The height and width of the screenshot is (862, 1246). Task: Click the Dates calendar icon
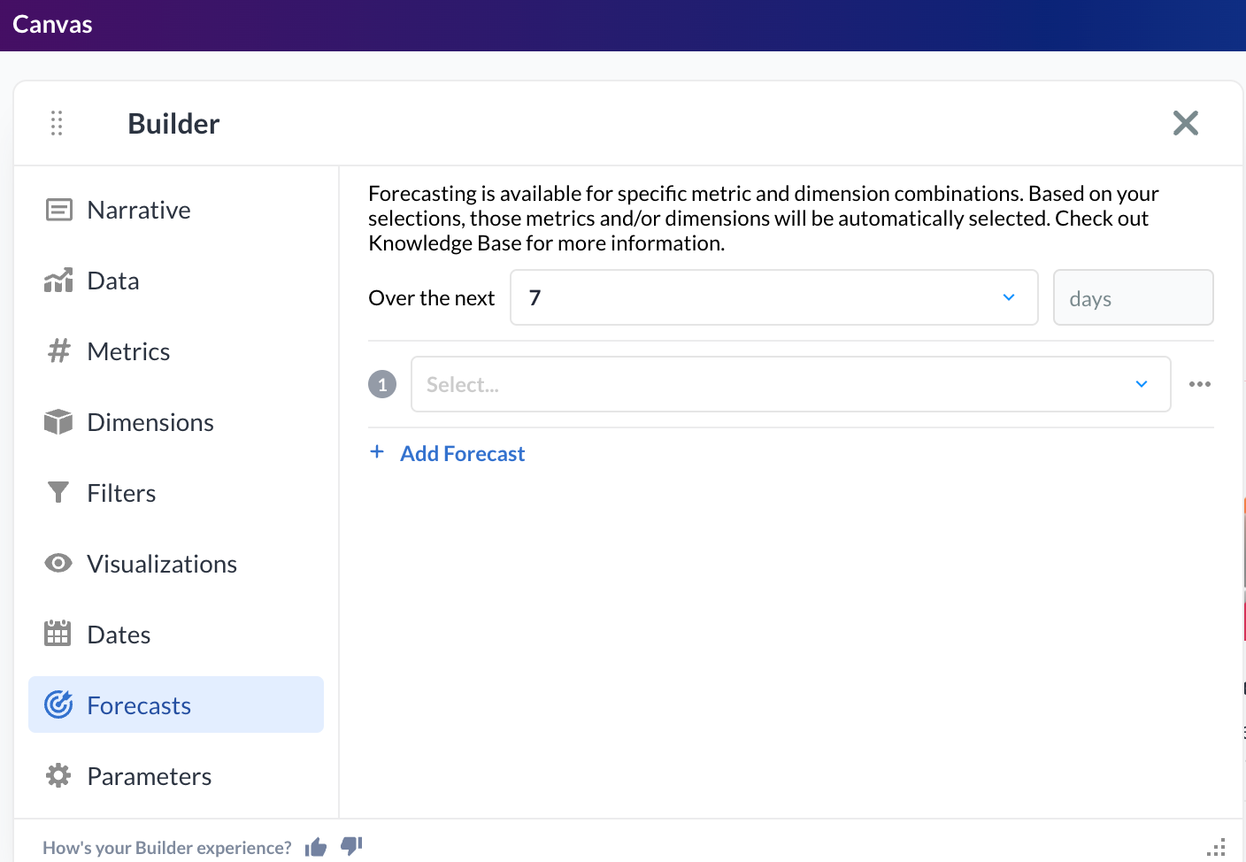click(58, 634)
